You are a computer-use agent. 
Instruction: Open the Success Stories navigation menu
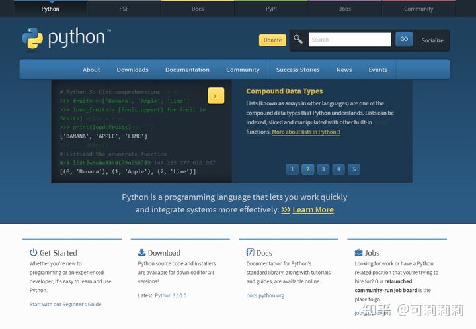pyautogui.click(x=297, y=70)
